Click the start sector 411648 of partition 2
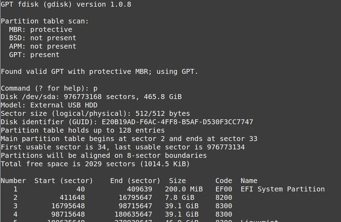Viewport: 341px width, 222px height. [x=72, y=198]
